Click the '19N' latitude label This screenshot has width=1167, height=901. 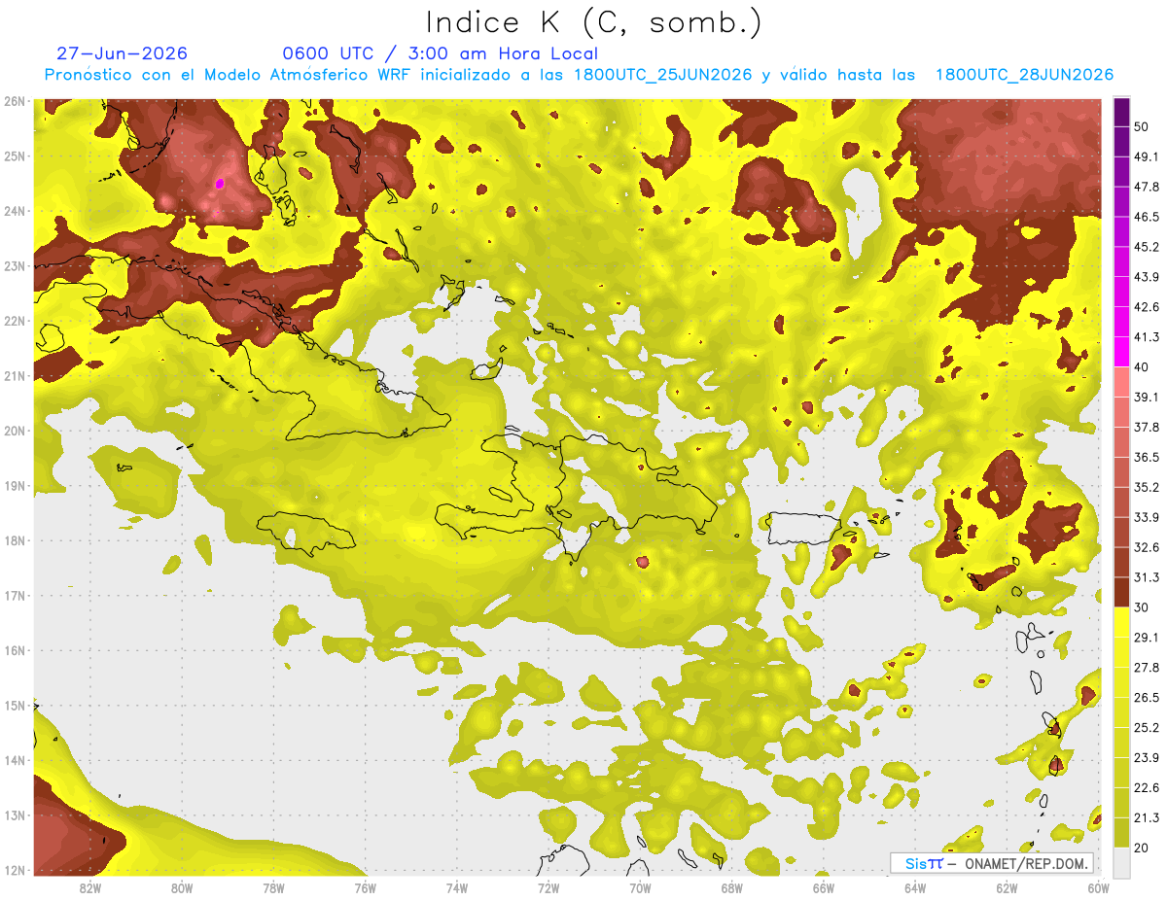[x=15, y=486]
